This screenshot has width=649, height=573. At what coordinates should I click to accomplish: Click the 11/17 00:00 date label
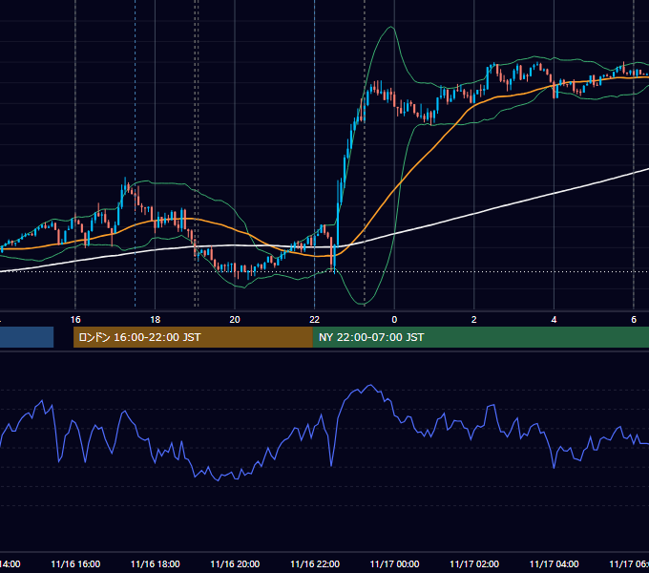pyautogui.click(x=394, y=564)
